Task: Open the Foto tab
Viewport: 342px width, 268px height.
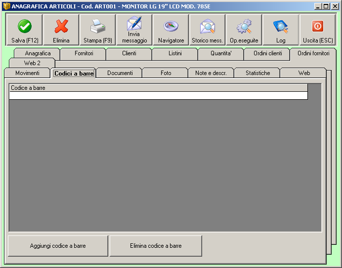Action: pos(166,73)
